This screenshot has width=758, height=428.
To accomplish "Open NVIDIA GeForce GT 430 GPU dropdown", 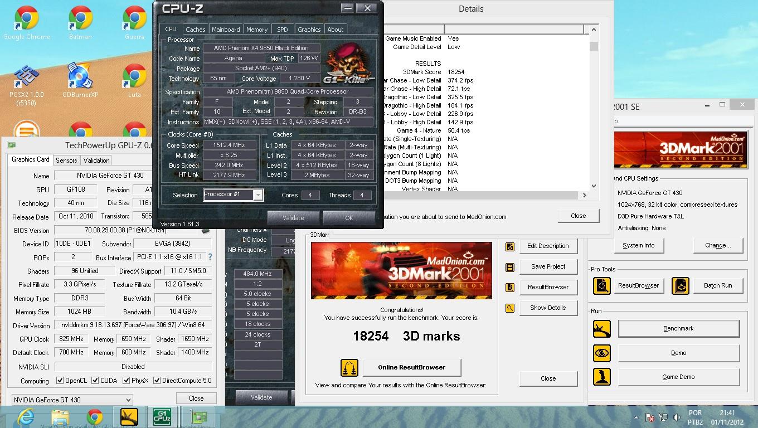I will coord(72,400).
